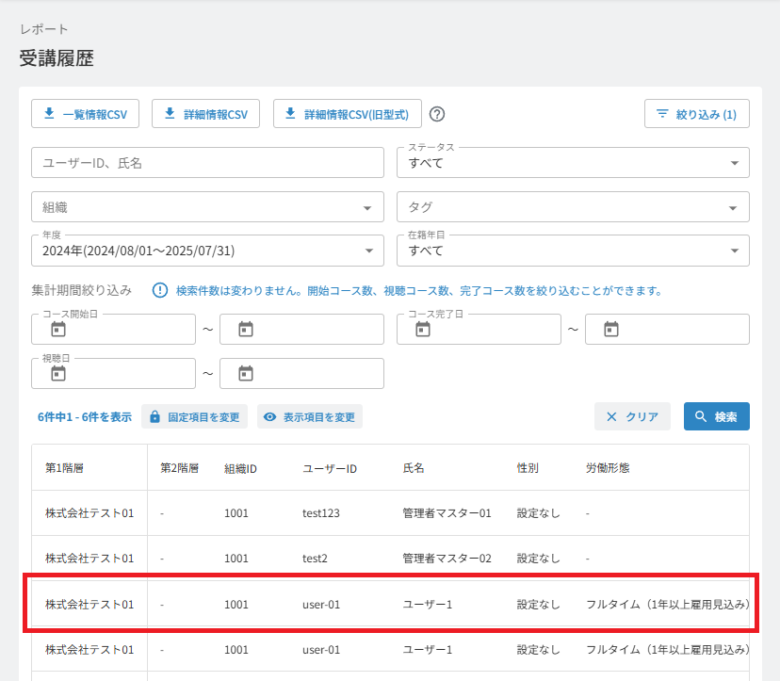The height and width of the screenshot is (681, 780).
Task: Select user ID test2 cell
Action: click(315, 559)
